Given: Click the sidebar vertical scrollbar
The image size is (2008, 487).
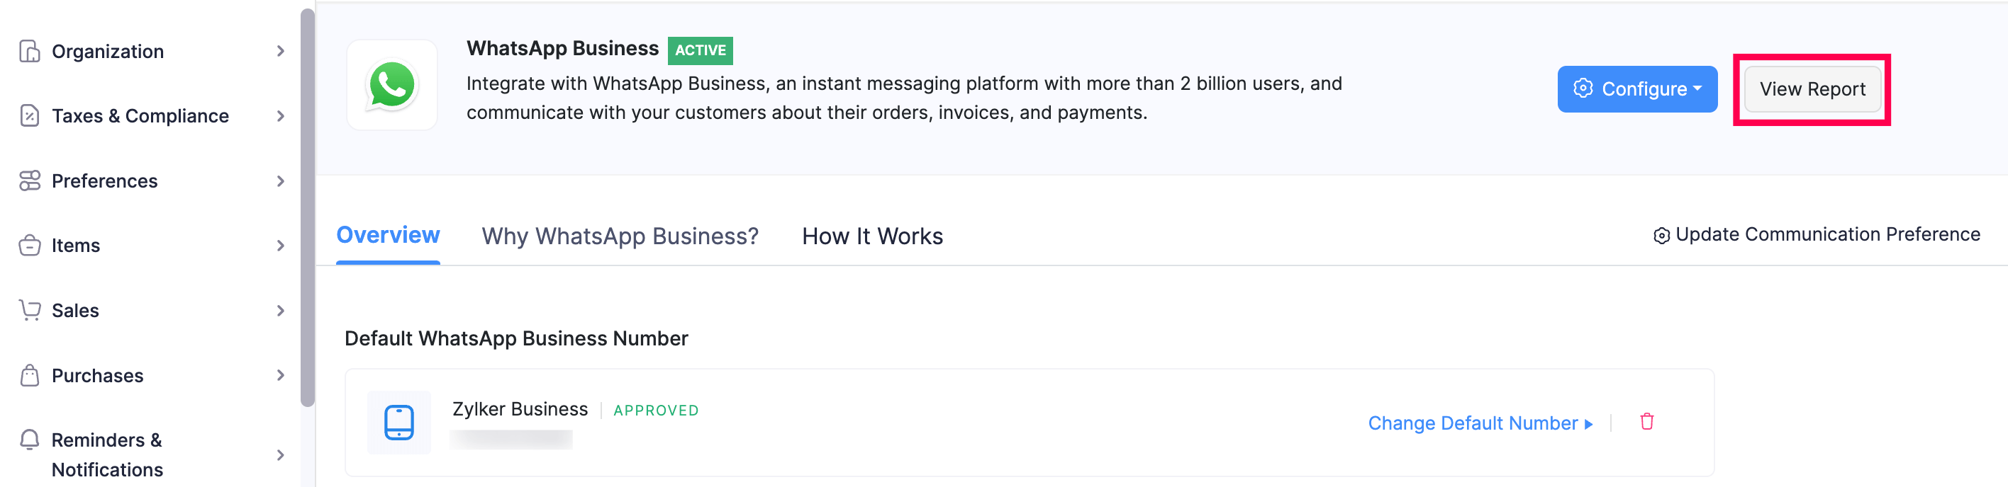Looking at the screenshot, I should (x=308, y=207).
